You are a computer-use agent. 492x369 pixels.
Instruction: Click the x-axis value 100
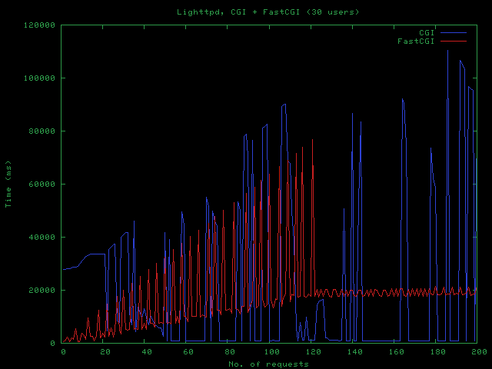click(271, 352)
